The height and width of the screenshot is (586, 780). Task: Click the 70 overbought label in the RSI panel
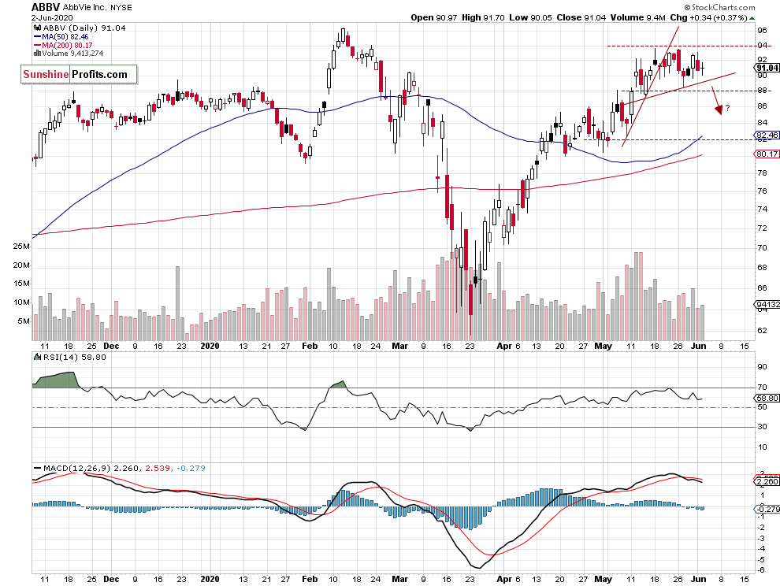pos(762,387)
